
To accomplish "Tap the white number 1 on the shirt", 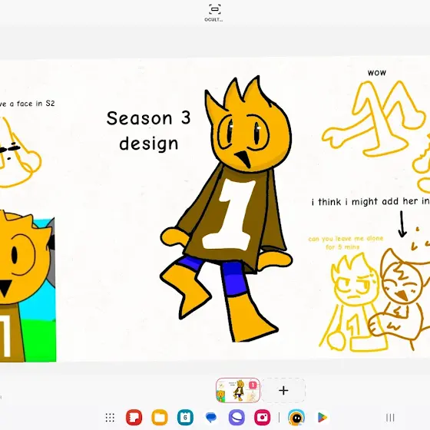I will (230, 214).
